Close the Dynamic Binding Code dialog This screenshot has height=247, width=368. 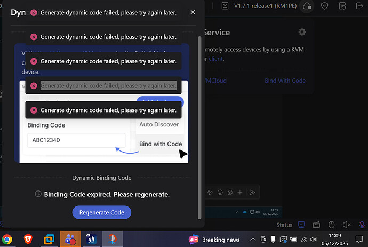(193, 12)
